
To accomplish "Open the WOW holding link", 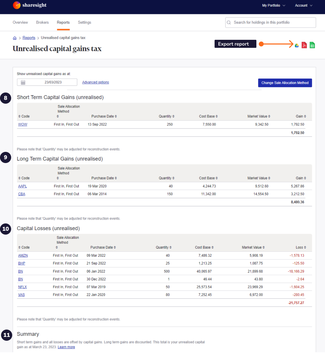I will (x=23, y=125).
